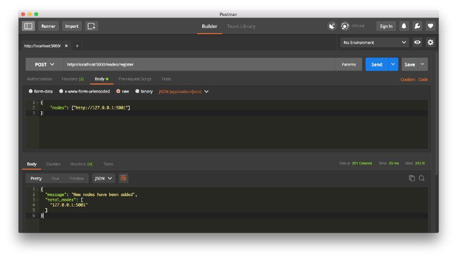The height and width of the screenshot is (259, 457).
Task: Open the POST method dropdown
Action: 44,64
